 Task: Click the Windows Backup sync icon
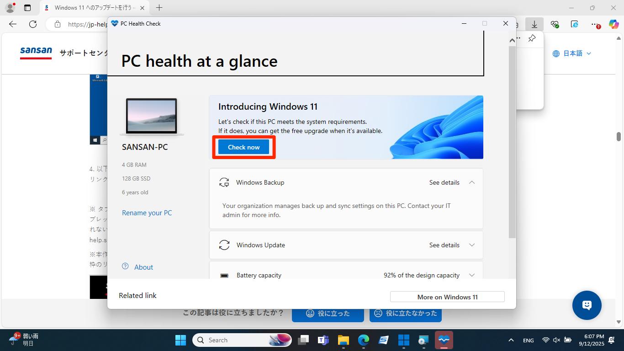224,182
